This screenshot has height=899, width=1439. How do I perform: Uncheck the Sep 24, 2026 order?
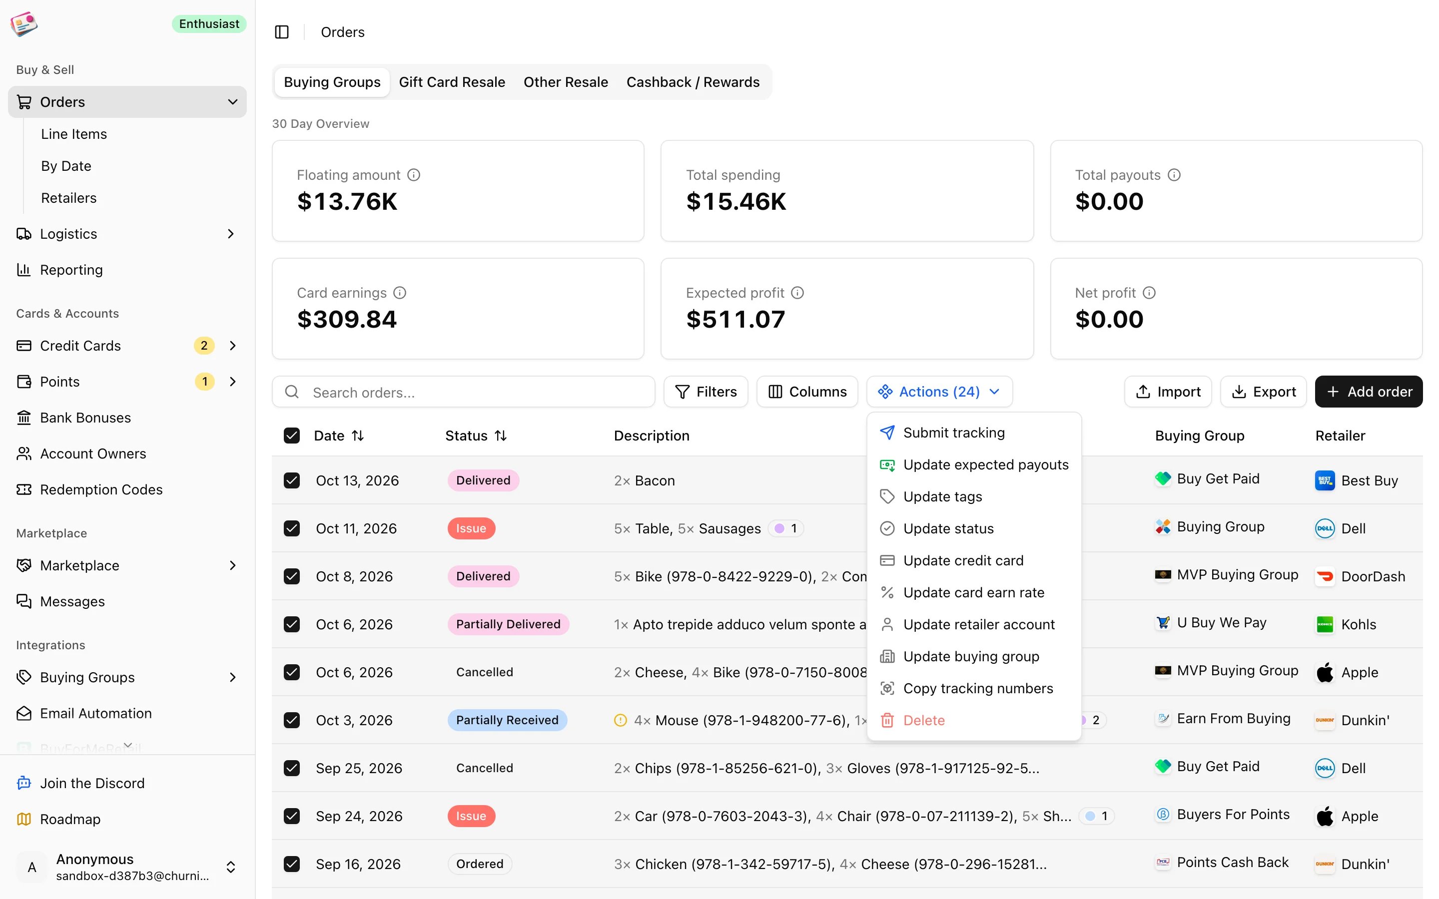[291, 817]
